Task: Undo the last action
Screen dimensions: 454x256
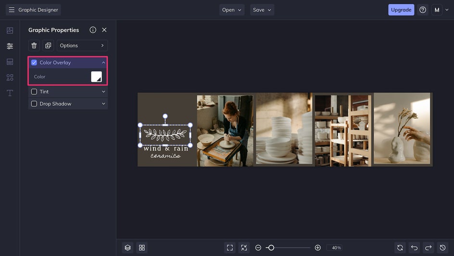Action: (x=415, y=248)
